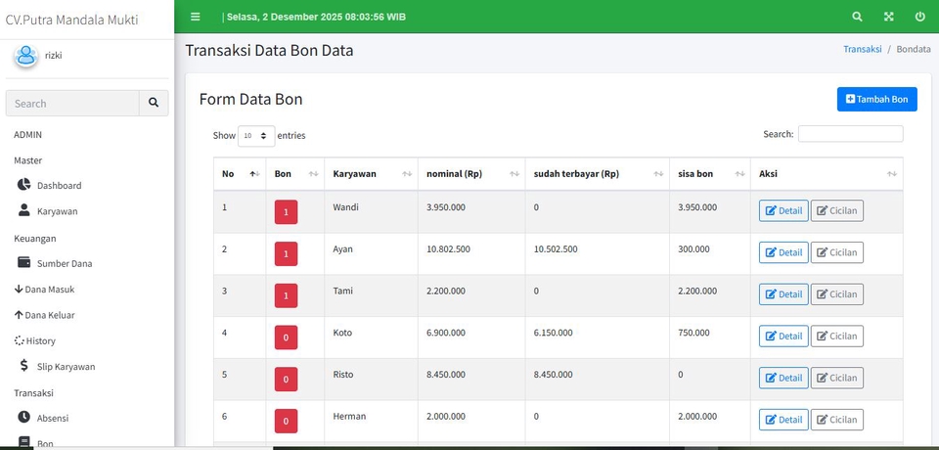
Task: Open Dashboard from the sidebar
Action: pos(59,185)
